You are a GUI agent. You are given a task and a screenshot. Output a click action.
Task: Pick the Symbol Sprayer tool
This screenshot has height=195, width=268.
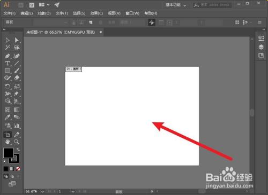tap(8, 126)
